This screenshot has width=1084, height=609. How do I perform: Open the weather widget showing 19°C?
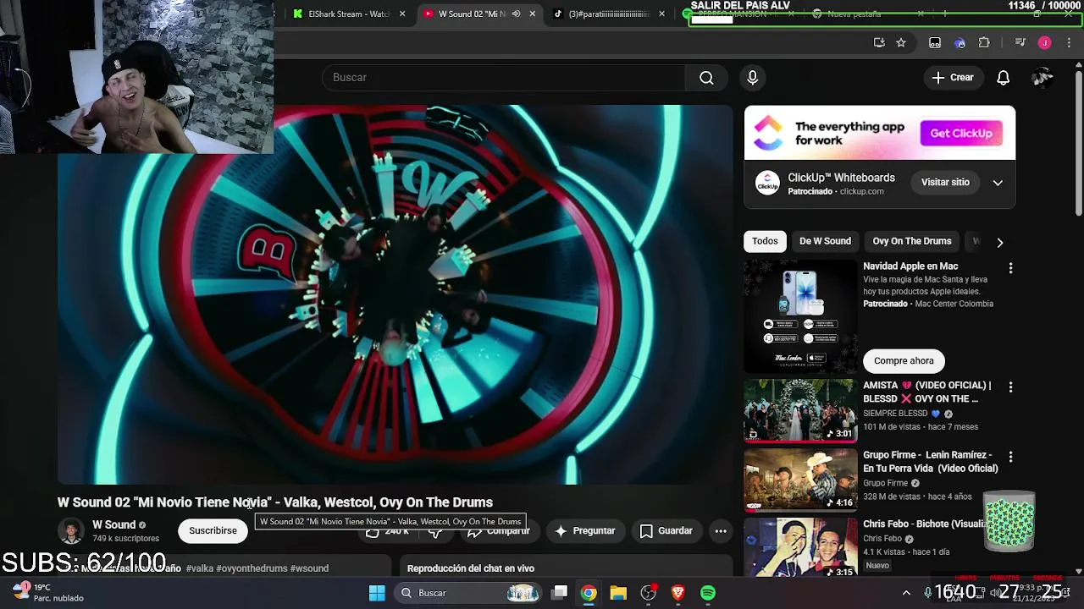click(x=49, y=593)
